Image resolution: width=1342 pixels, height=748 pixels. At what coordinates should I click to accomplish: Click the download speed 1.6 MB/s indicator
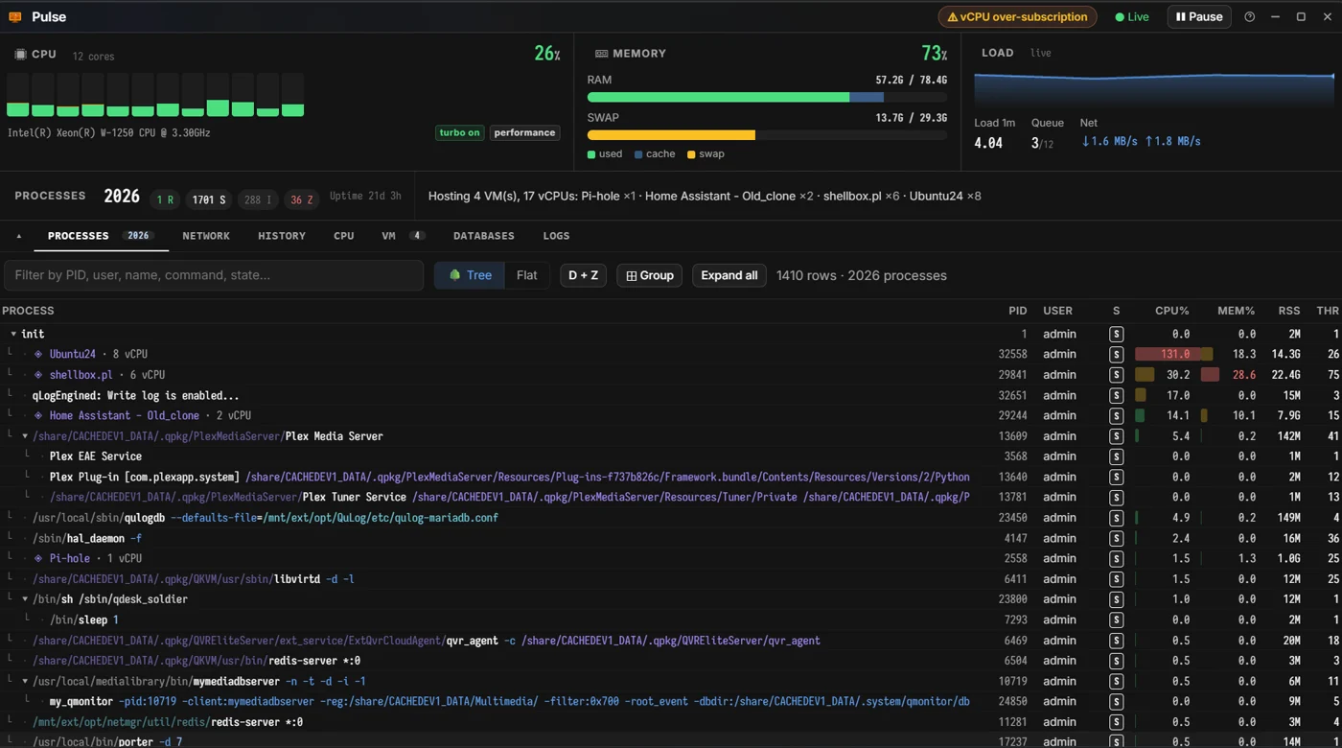pos(1110,141)
